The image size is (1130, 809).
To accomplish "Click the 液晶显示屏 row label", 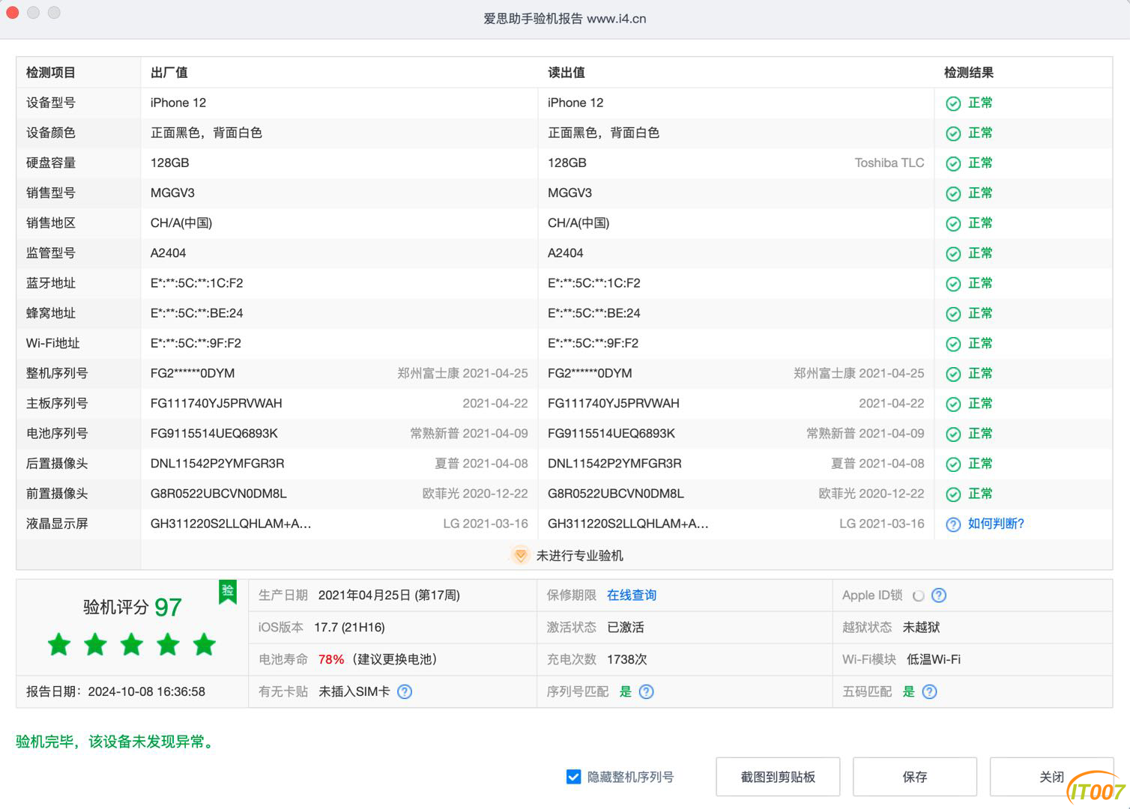I will click(x=57, y=524).
